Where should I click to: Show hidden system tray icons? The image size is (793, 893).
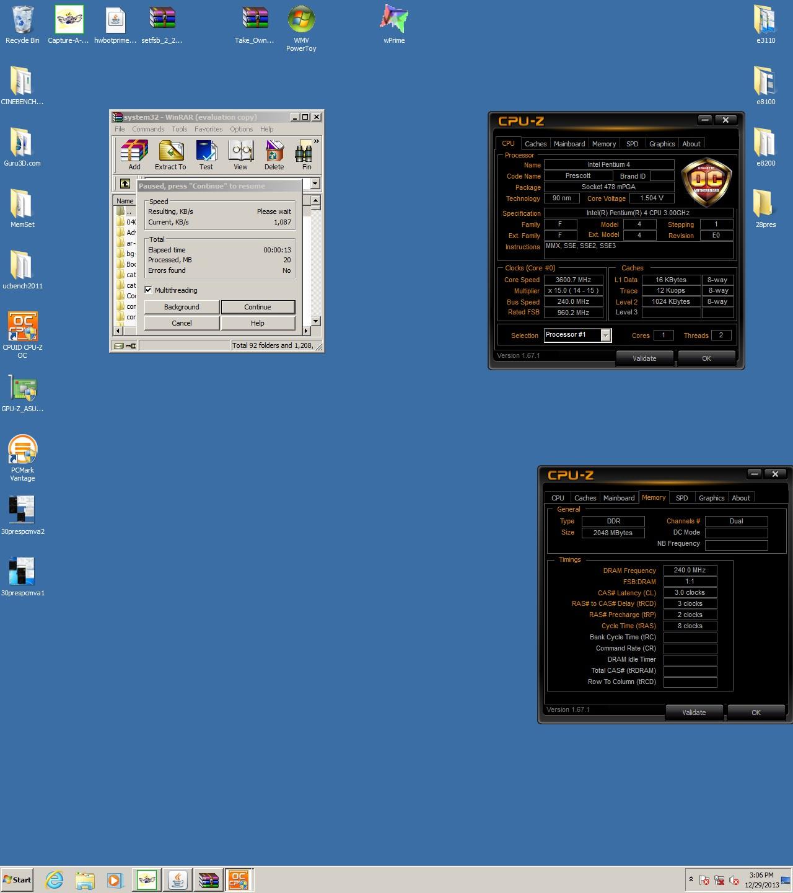click(691, 879)
